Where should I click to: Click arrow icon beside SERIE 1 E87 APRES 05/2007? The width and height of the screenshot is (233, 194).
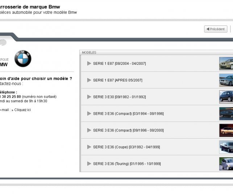[x=89, y=80]
